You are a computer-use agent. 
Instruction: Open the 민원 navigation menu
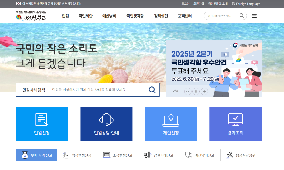(x=65, y=16)
